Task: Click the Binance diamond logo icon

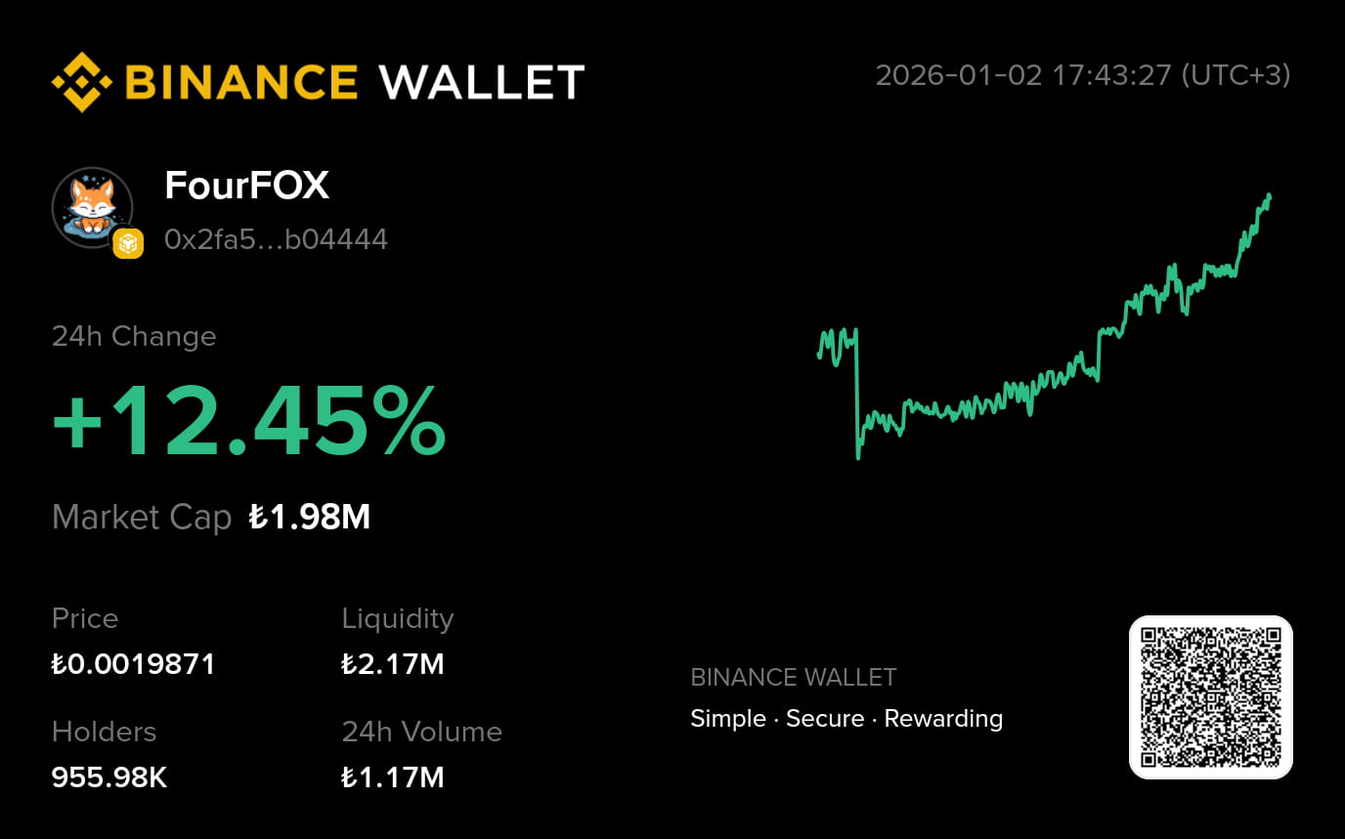Action: [81, 82]
